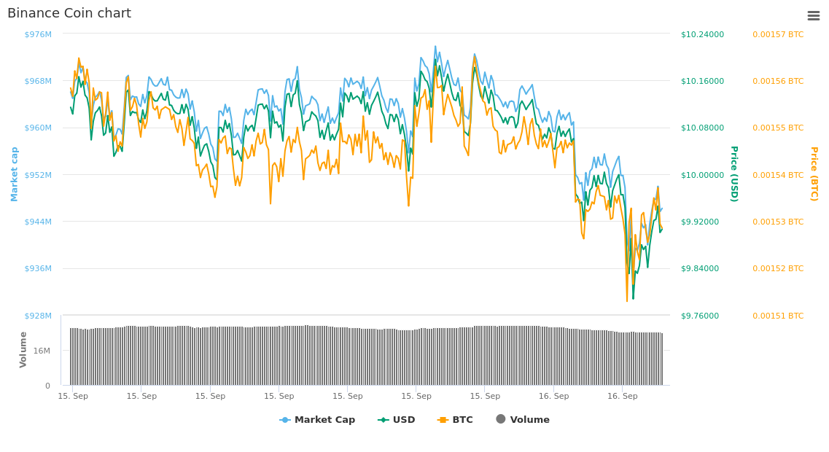The height and width of the screenshot is (452, 829).
Task: Click the $936M market cap axis label
Action: [x=38, y=268]
